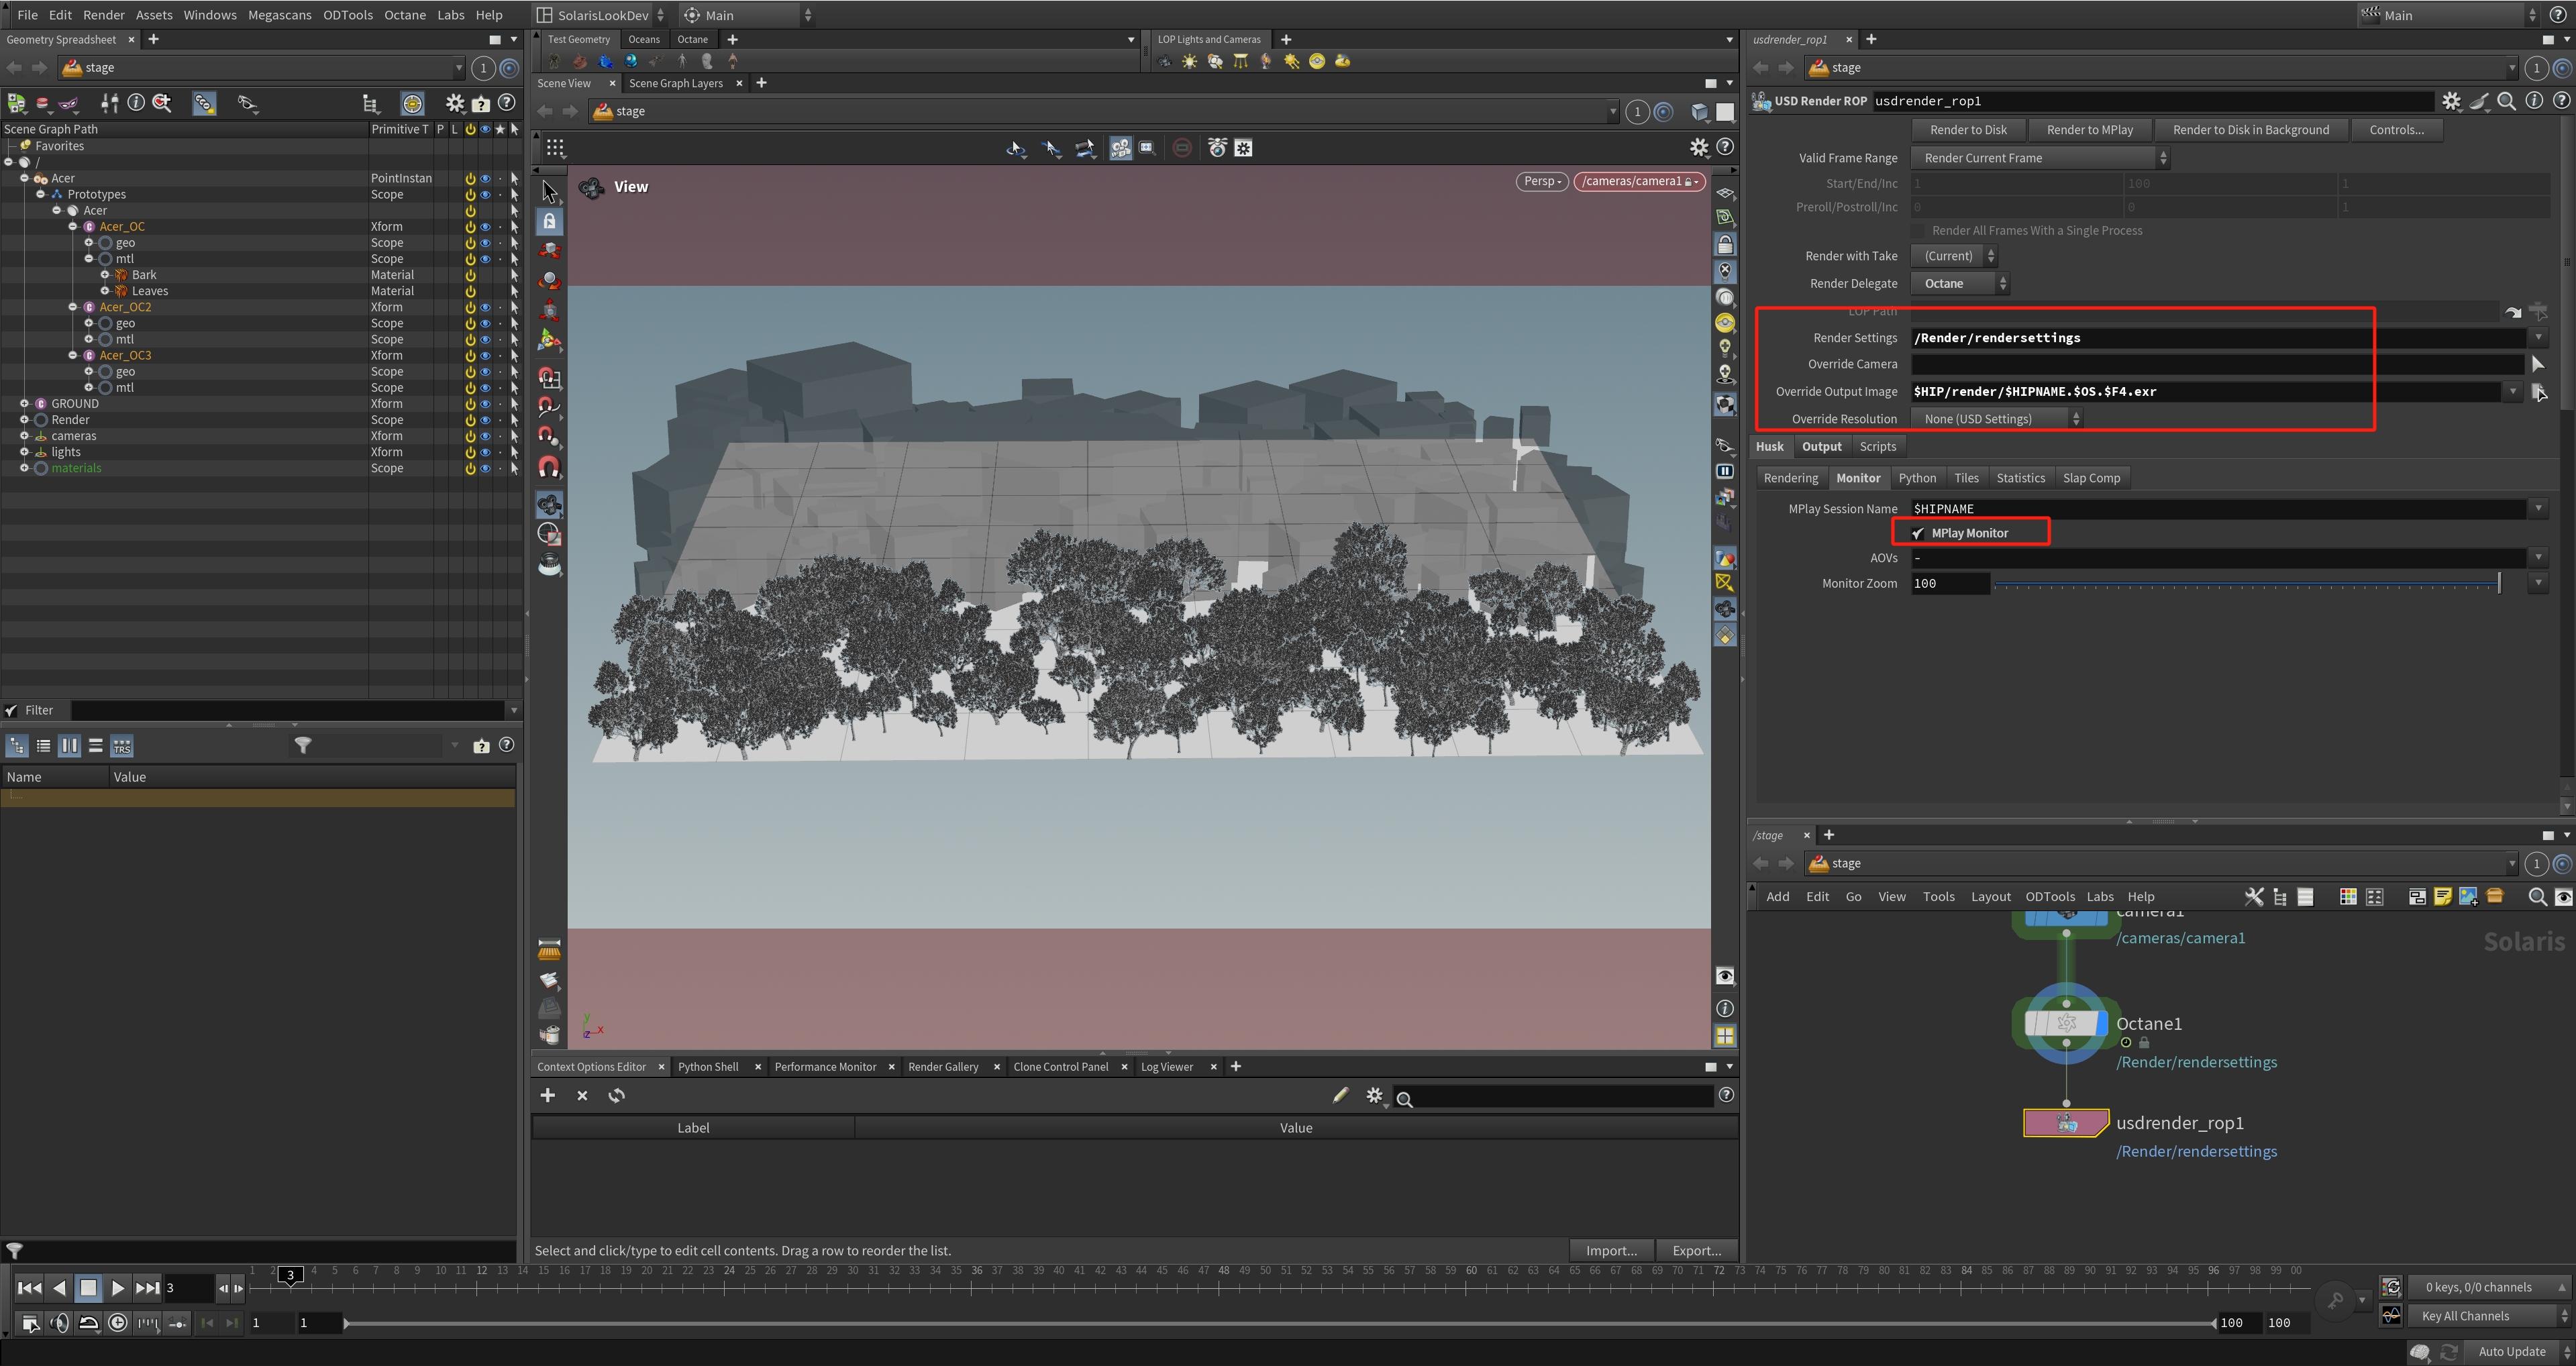Expand the lights tree item
Screen dimensions: 2576x1366
(25, 452)
